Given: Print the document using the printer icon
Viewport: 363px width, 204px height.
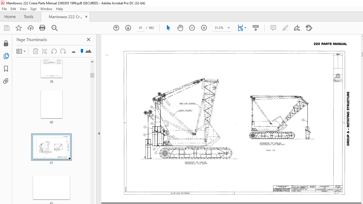Looking at the screenshot, I should click(42, 28).
